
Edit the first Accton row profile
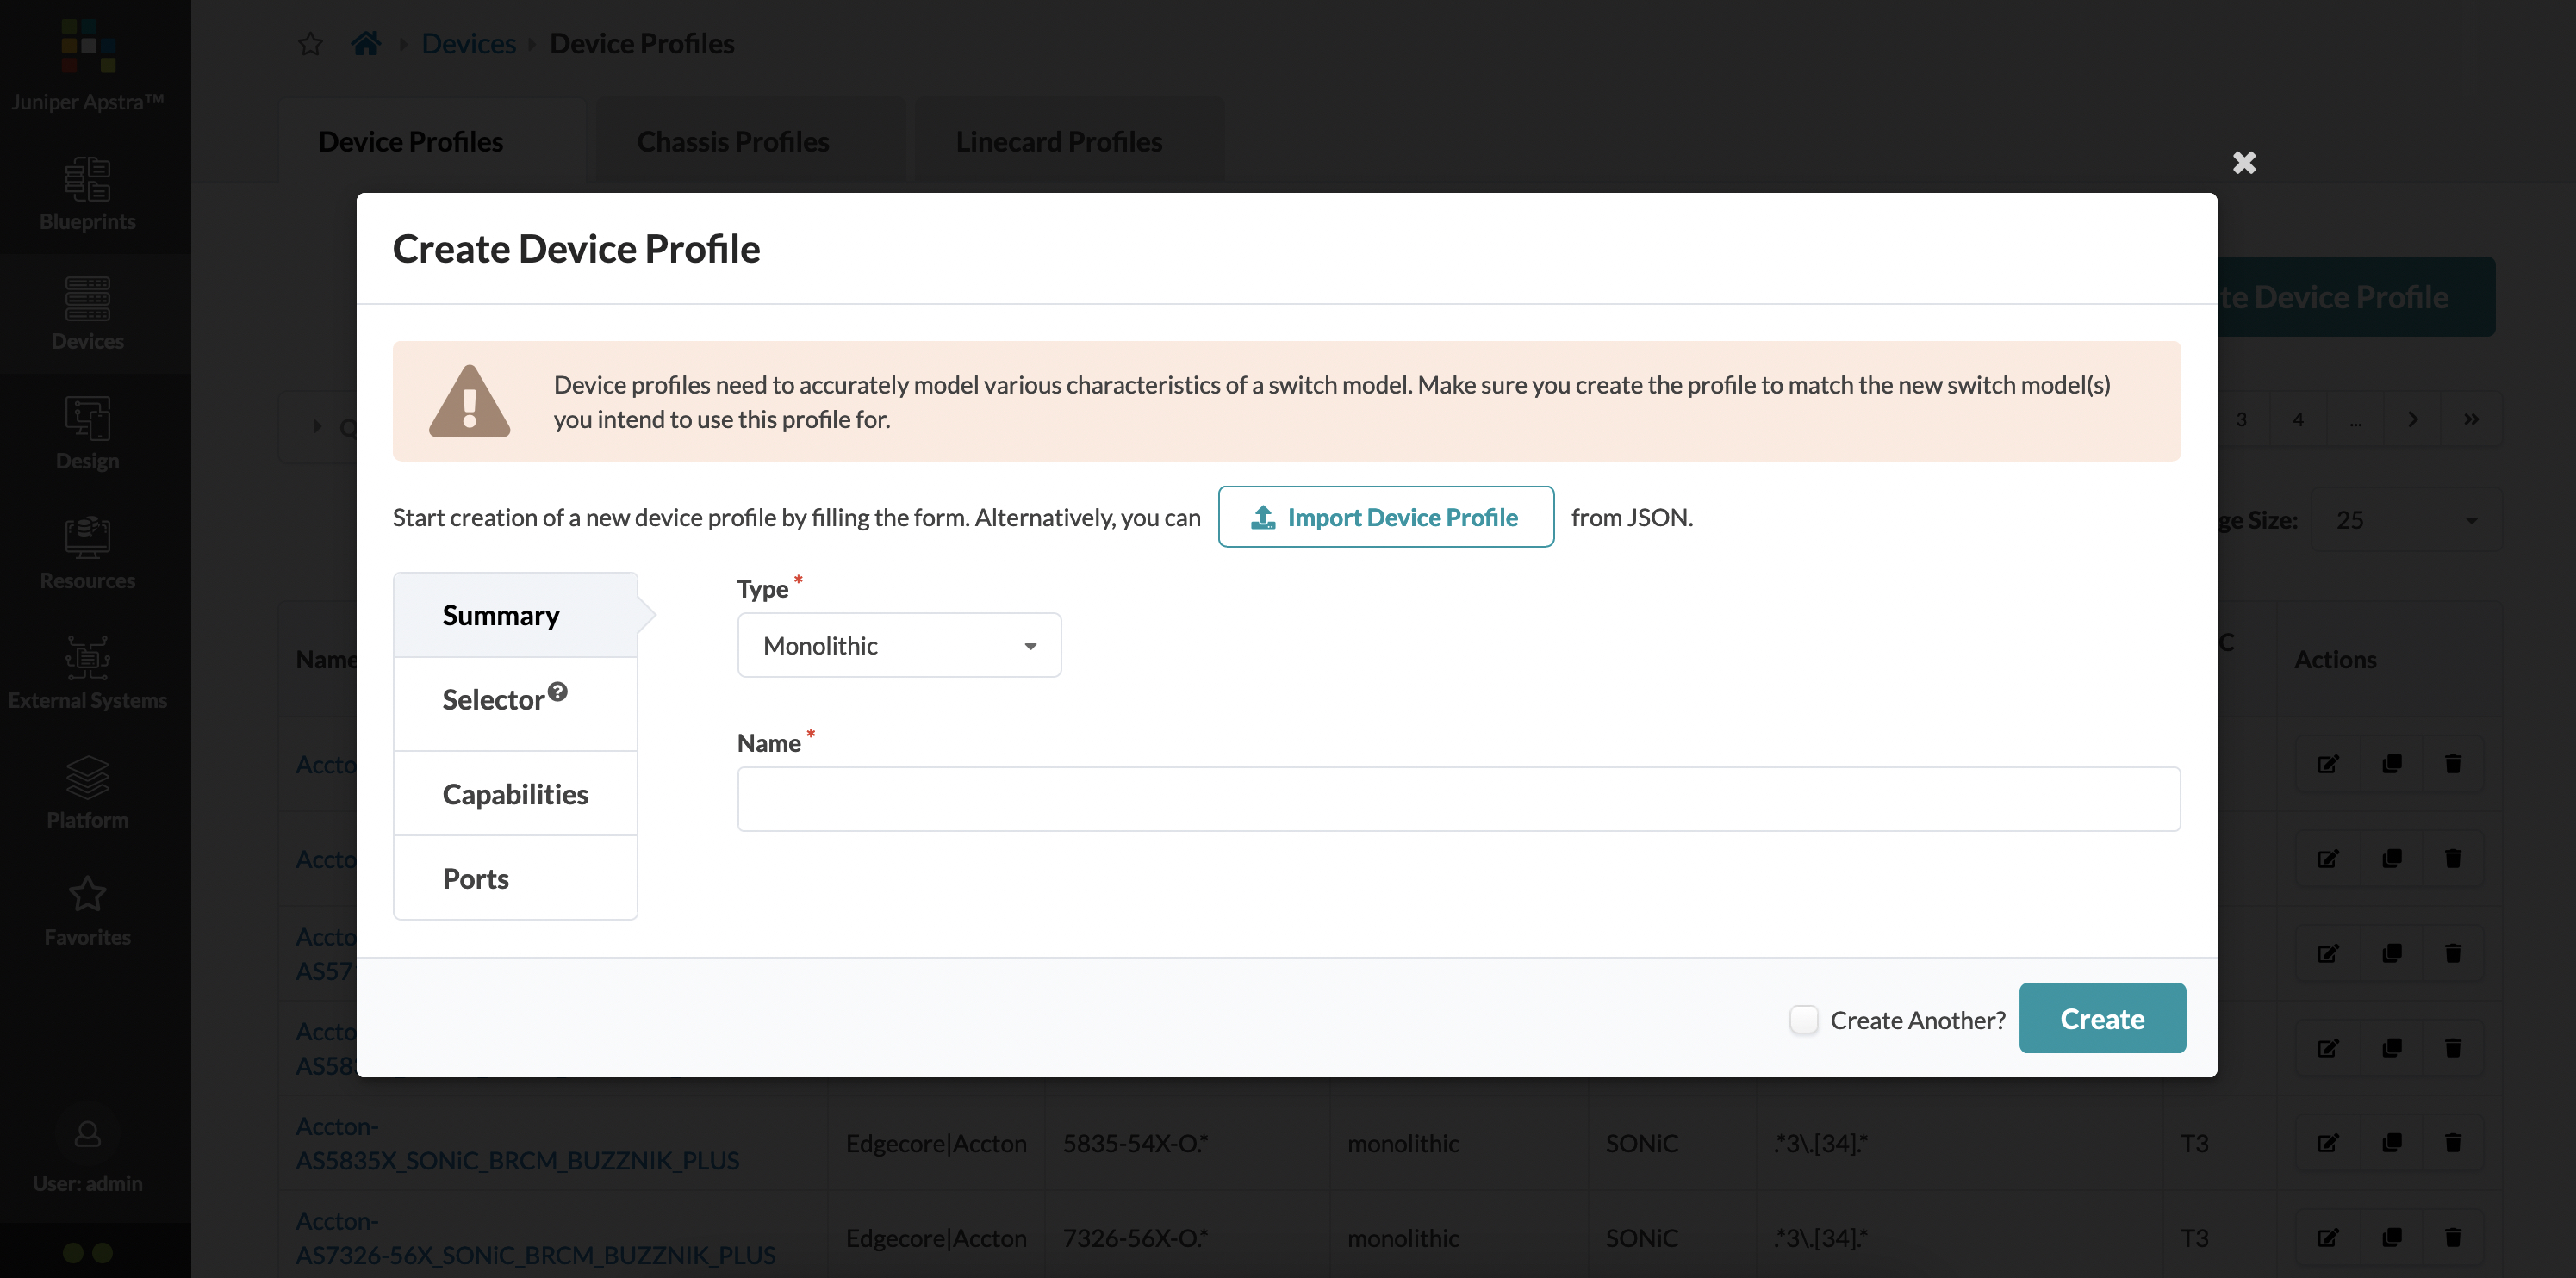(2328, 765)
